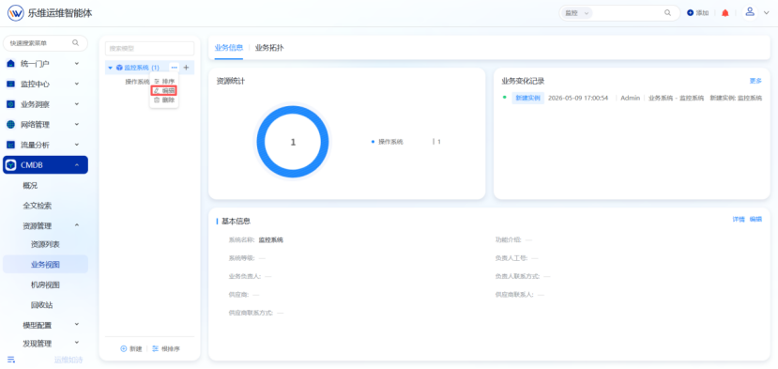This screenshot has height=369, width=778.
Task: Select 编辑 in the context menu
Action: (163, 91)
